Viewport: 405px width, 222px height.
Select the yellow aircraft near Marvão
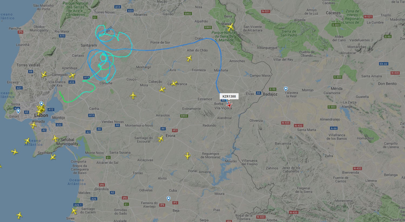230,27
